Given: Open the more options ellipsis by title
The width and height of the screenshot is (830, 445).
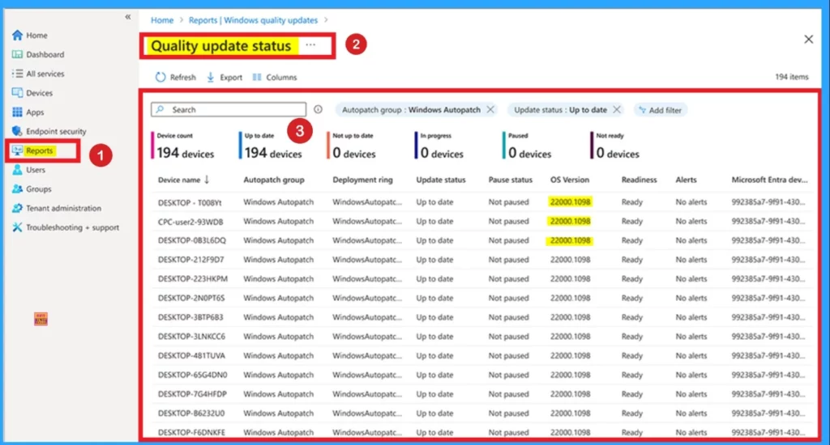Looking at the screenshot, I should (x=310, y=45).
